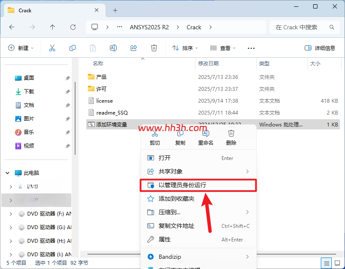Click the navigation pane vertical scrollbar
This screenshot has width=345, height=269.
click(x=75, y=118)
